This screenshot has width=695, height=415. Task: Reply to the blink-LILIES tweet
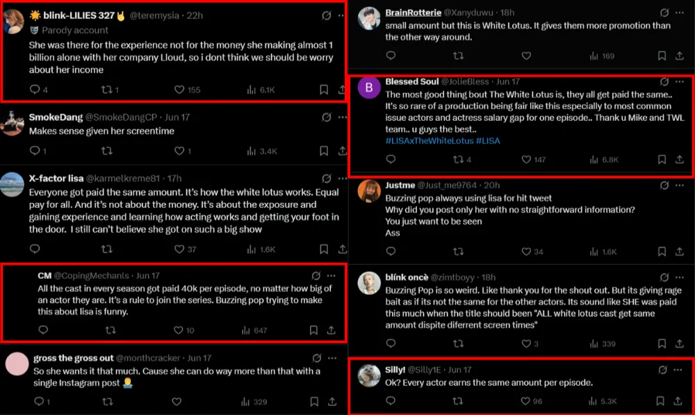tap(35, 90)
